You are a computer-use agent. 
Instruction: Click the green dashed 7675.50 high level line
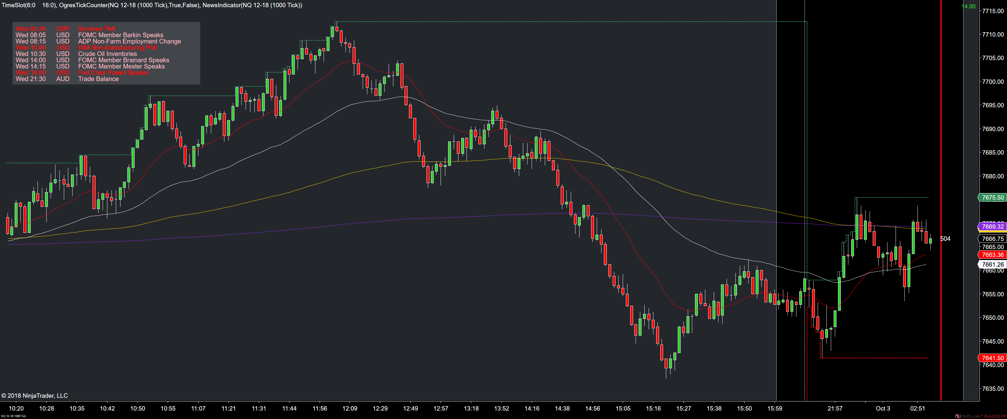point(892,197)
